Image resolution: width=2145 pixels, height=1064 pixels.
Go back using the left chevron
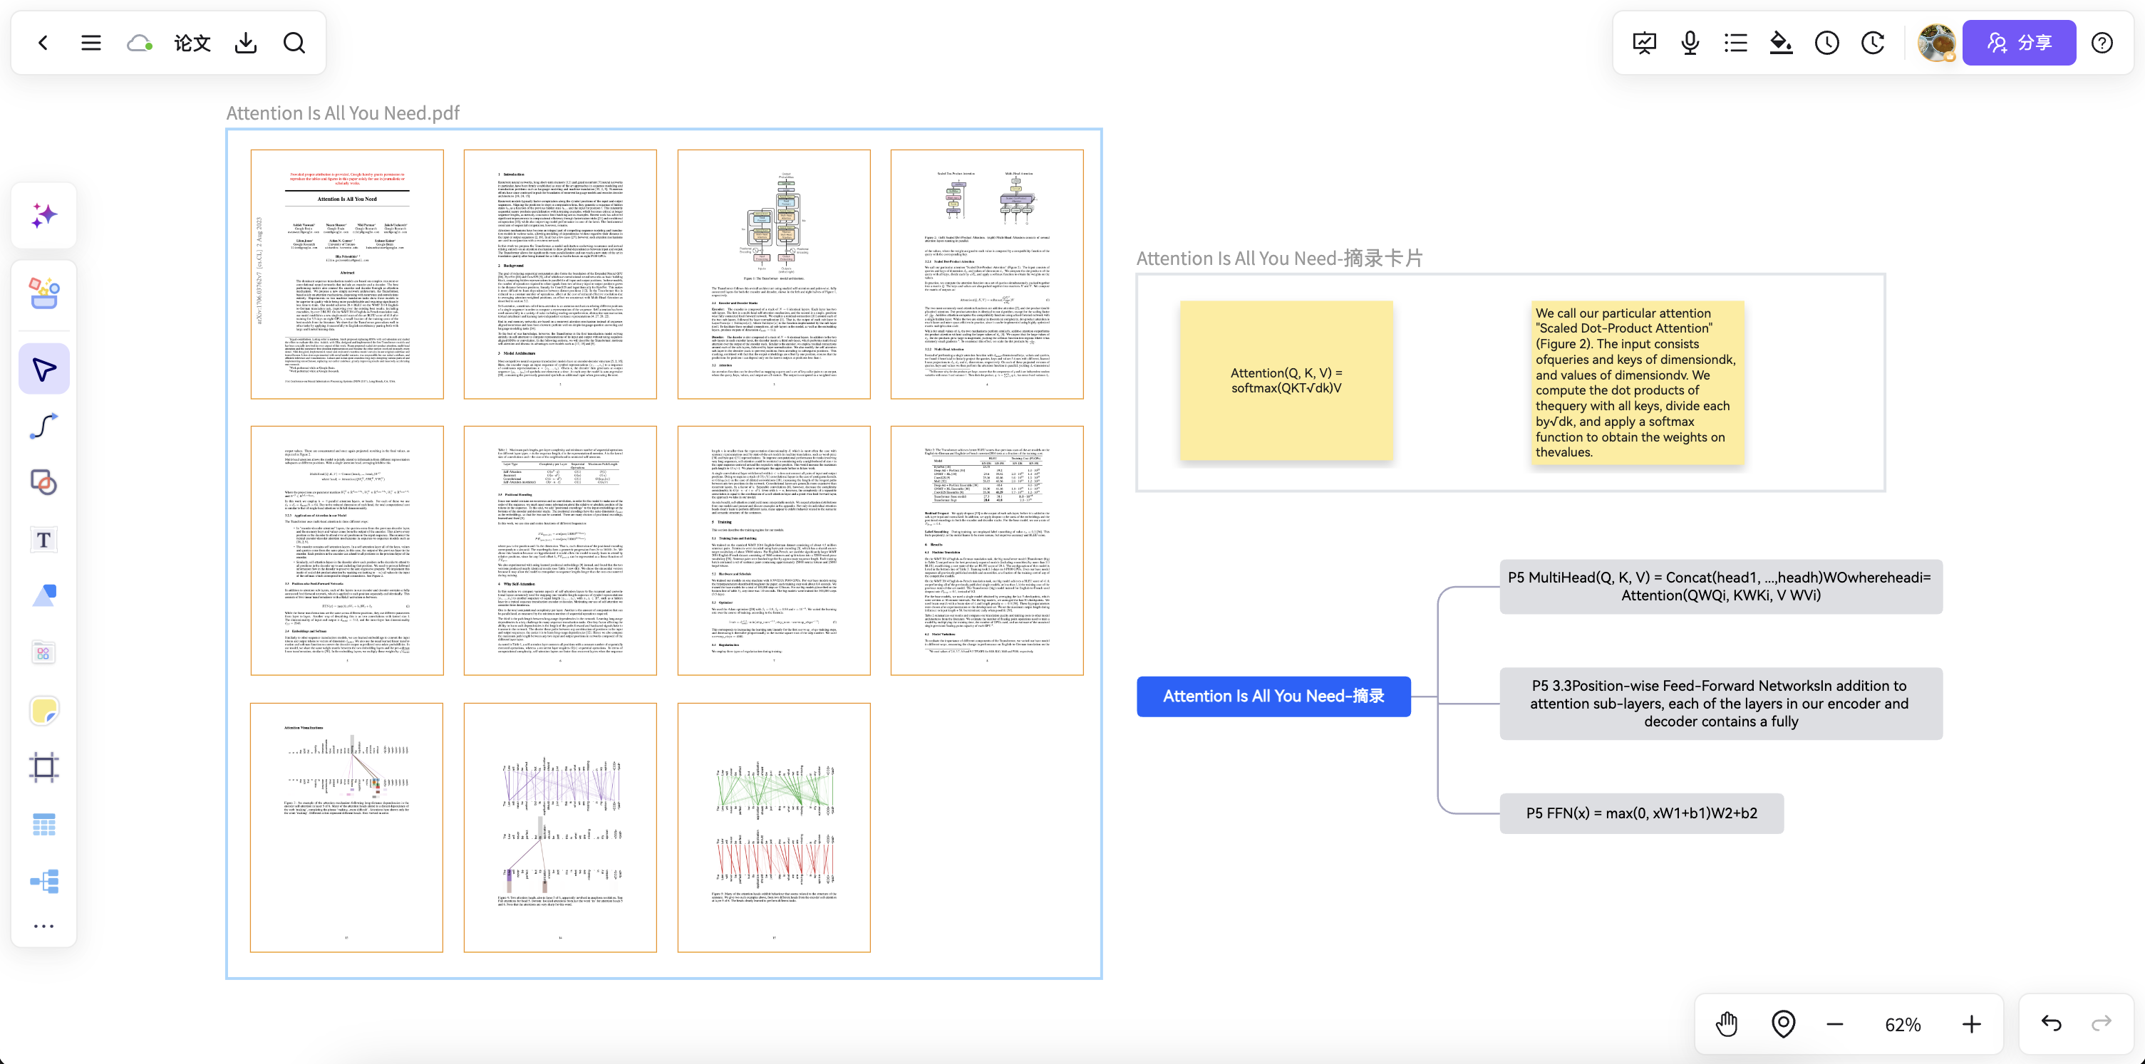43,43
